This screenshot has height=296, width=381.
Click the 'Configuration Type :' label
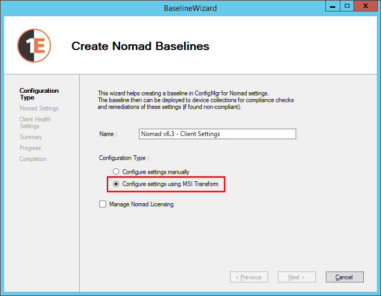[x=124, y=158]
